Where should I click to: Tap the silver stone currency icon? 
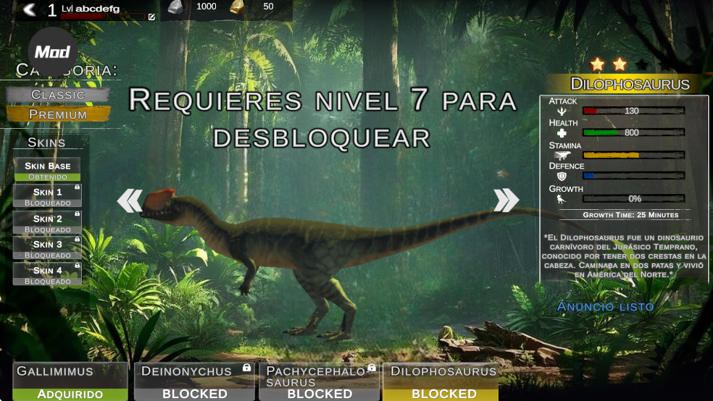click(175, 7)
